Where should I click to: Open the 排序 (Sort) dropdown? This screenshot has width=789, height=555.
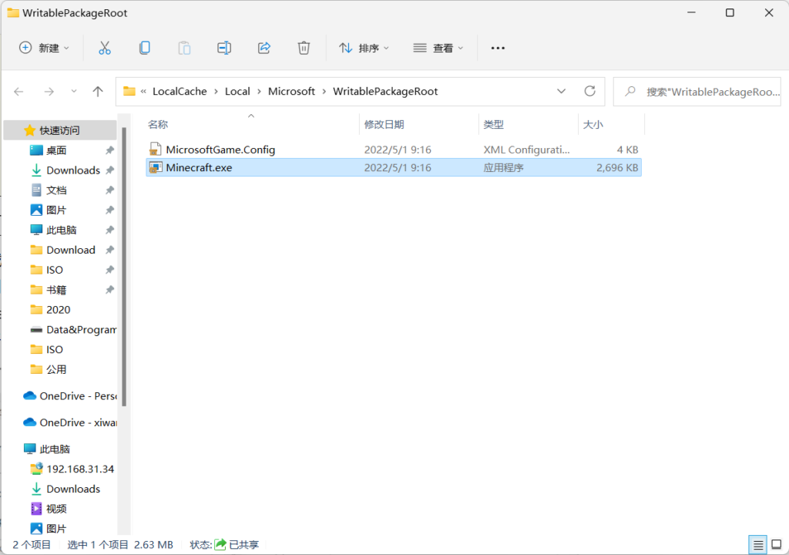[364, 48]
